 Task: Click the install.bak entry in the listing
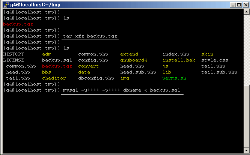(x=179, y=60)
